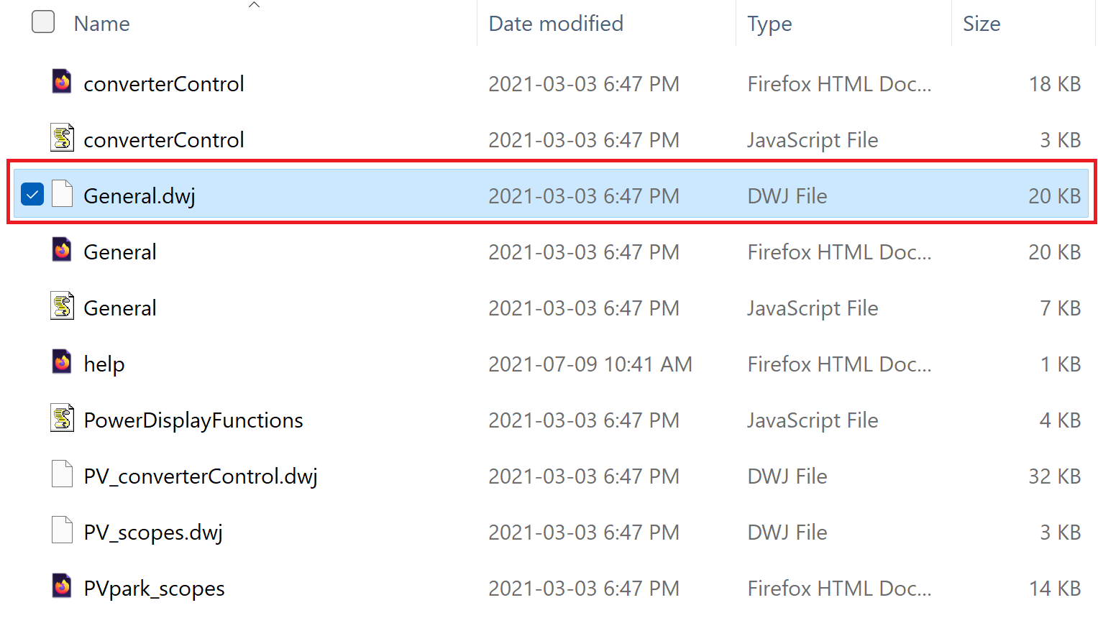Click the blank file icon for General.dwj
This screenshot has height=618, width=1098.
click(63, 194)
